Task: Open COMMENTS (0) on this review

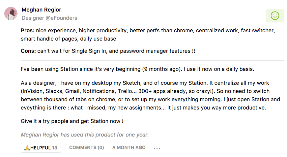Action: coord(86,148)
